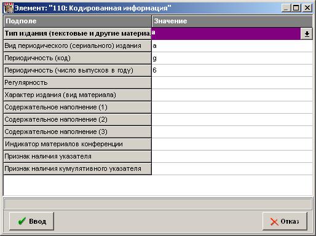Select the Периодичность (код) row label
Viewport: 316px width, 236px height.
pos(77,58)
